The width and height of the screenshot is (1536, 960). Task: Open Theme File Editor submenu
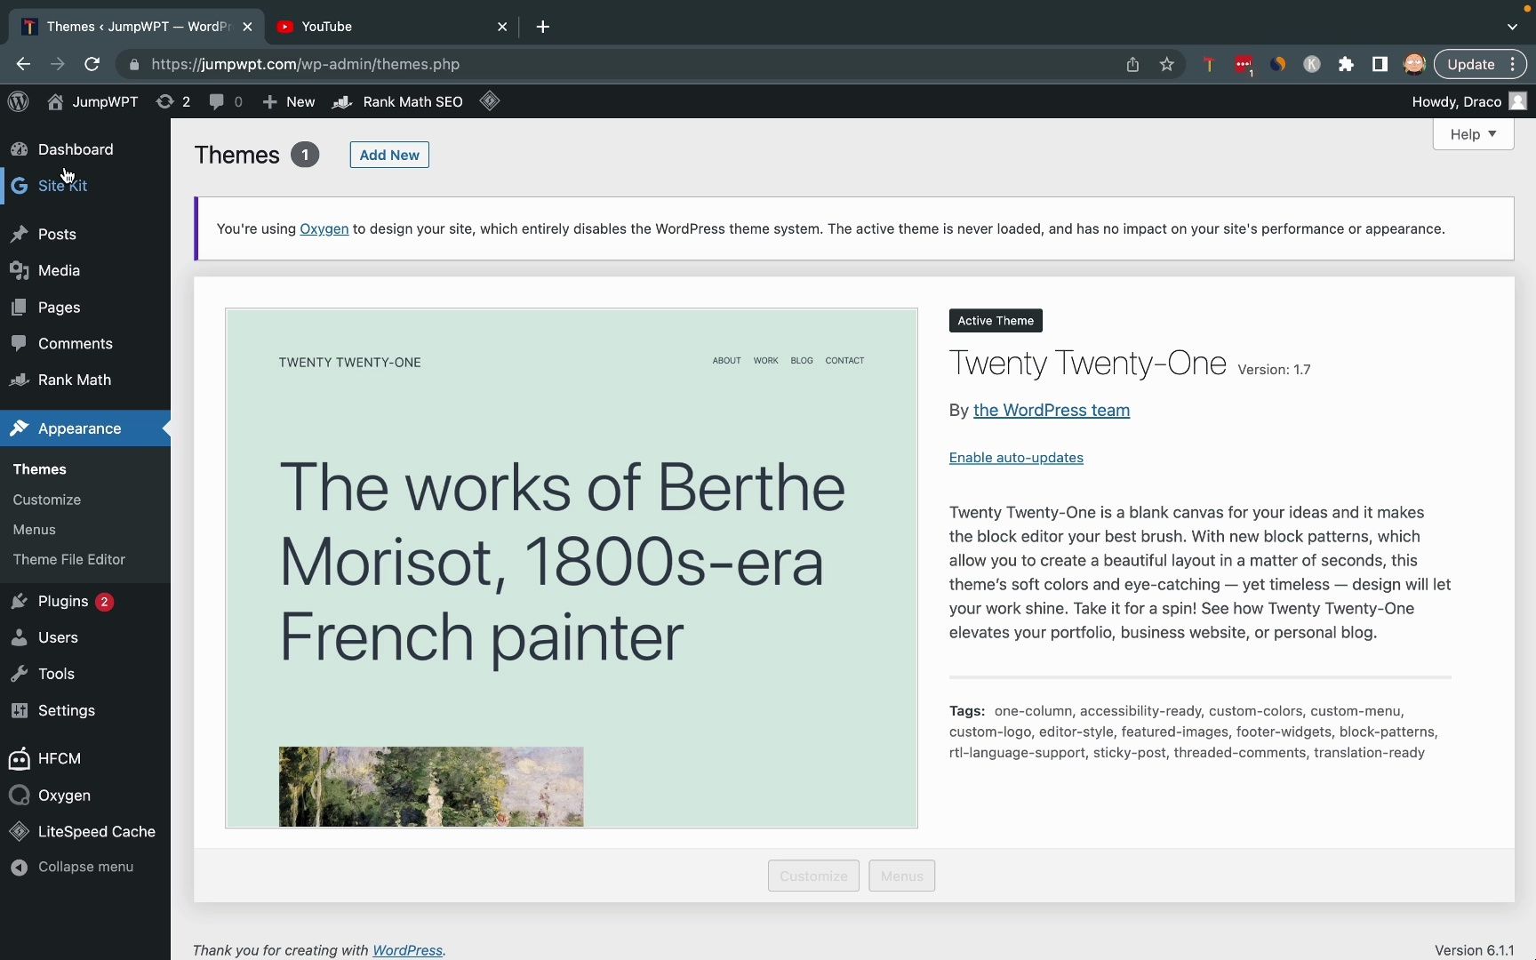click(x=69, y=559)
